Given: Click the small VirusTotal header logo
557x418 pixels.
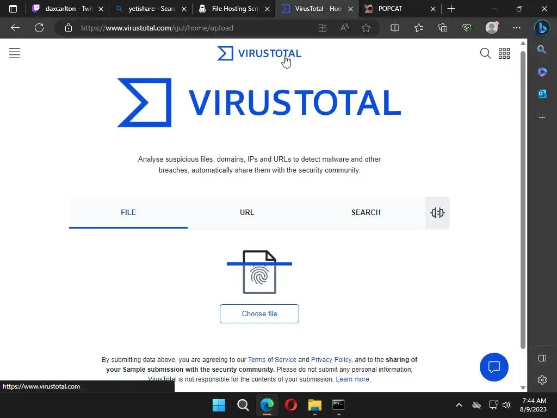Looking at the screenshot, I should (x=259, y=53).
